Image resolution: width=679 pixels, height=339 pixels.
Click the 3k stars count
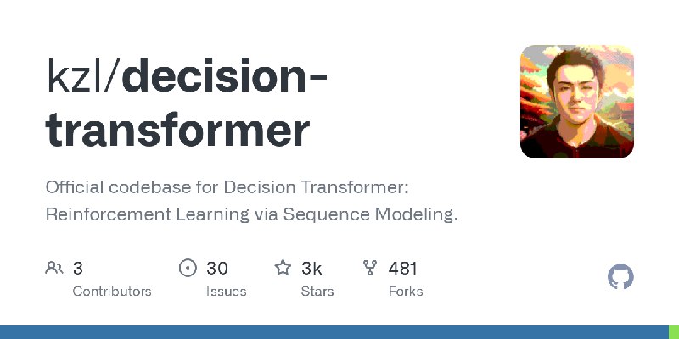pyautogui.click(x=311, y=269)
